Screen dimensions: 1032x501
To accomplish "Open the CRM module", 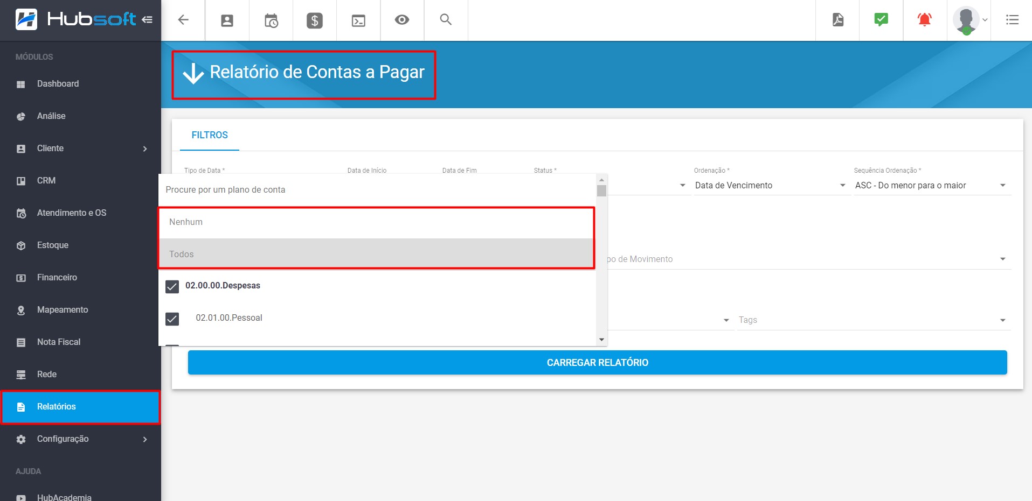I will 81,181.
